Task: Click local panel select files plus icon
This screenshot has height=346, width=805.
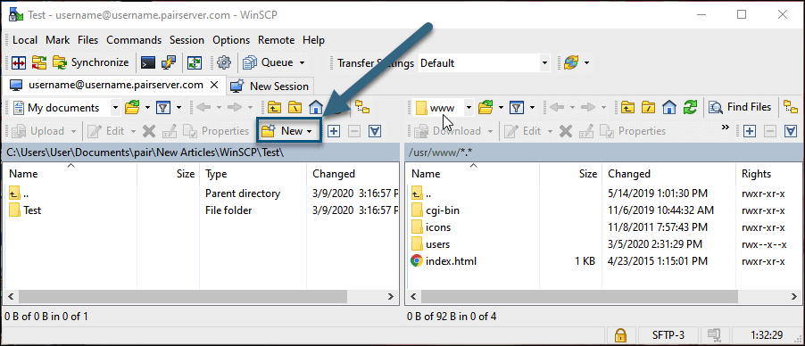Action: (334, 131)
